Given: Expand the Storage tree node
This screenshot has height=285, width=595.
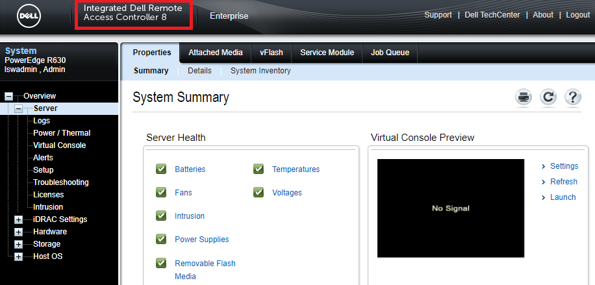Looking at the screenshot, I should [x=19, y=244].
